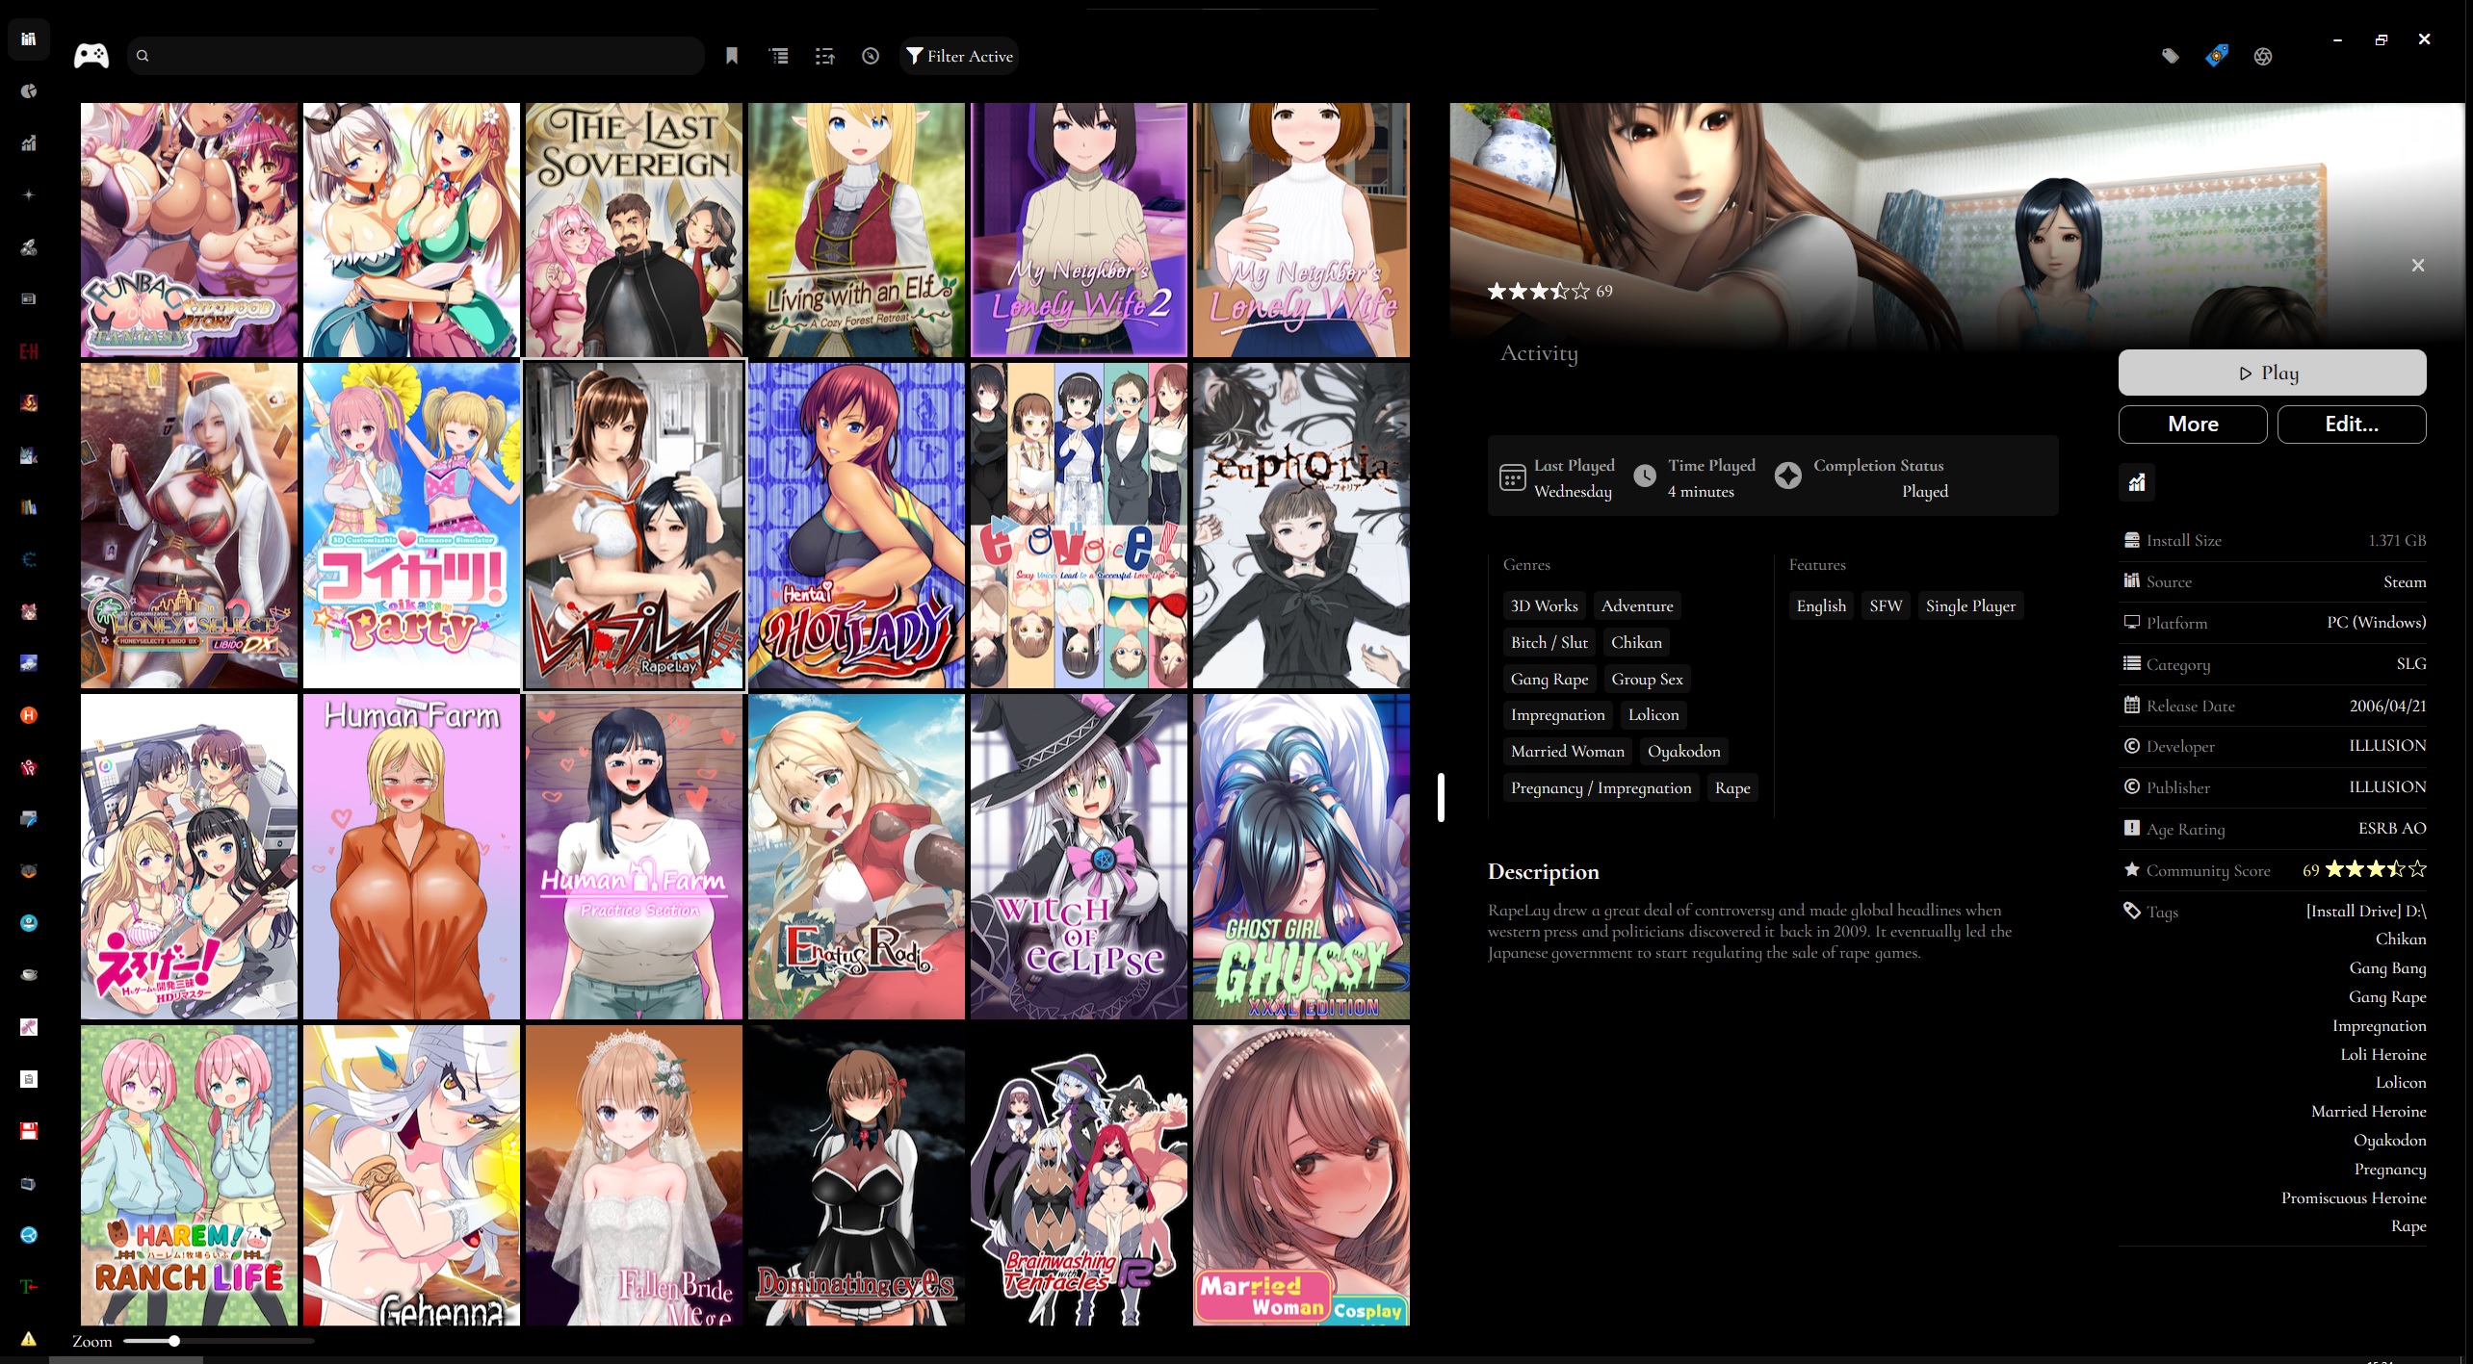Click the game controller main menu icon

point(91,56)
